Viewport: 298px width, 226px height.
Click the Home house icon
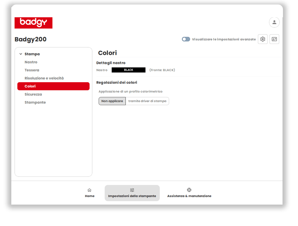(x=89, y=190)
